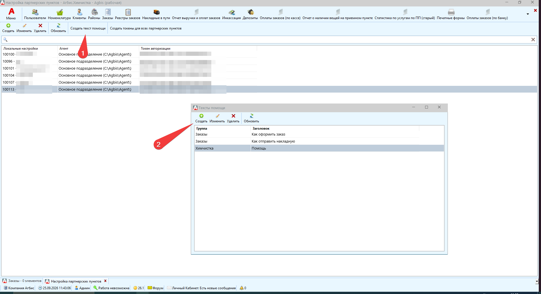
Task: Open Оплаты заказов (по банку)
Action: (487, 14)
